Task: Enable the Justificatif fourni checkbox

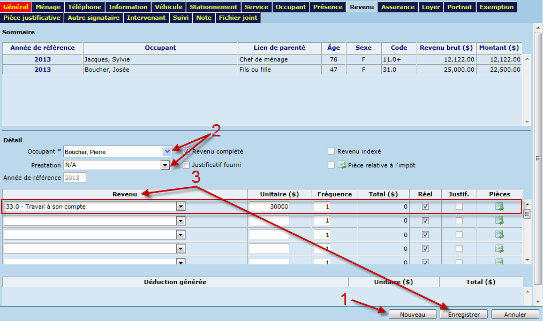Action: pyautogui.click(x=186, y=165)
